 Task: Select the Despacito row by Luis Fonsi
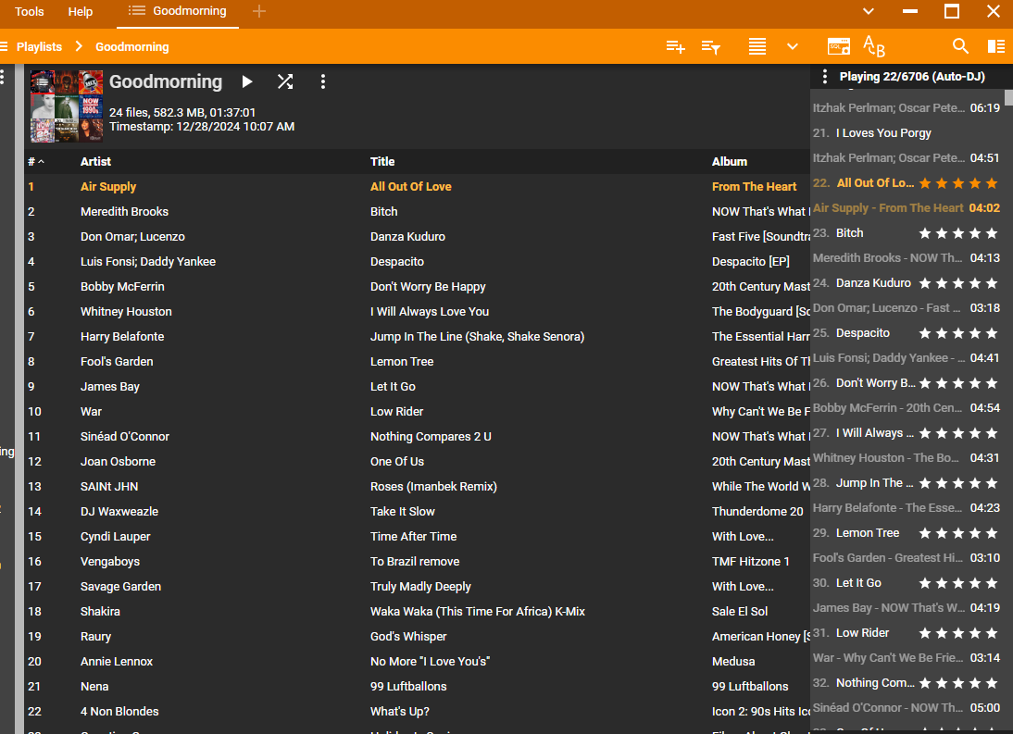[x=396, y=262]
